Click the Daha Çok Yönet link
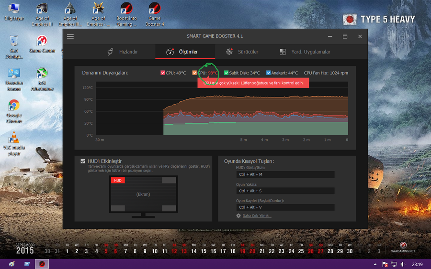This screenshot has height=269, width=431. coord(257,216)
